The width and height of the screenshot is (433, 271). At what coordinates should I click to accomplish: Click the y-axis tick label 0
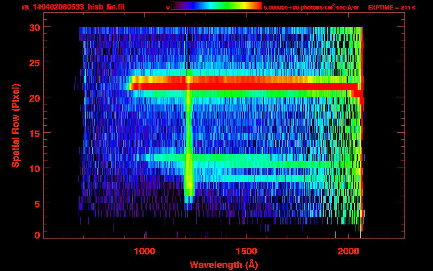pos(36,235)
